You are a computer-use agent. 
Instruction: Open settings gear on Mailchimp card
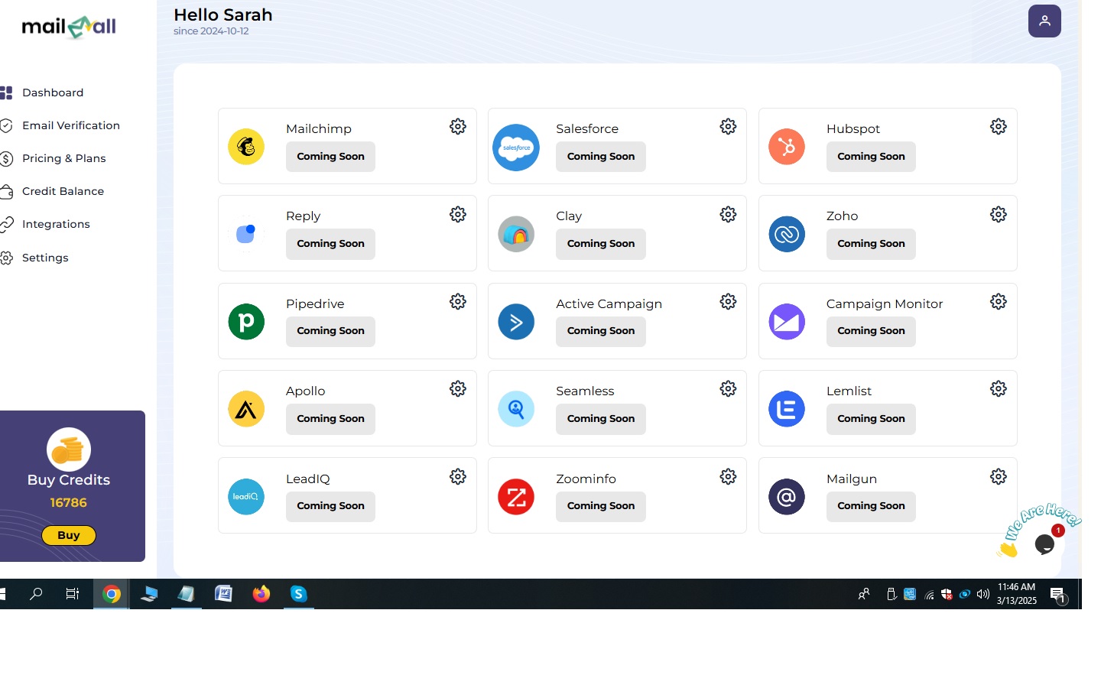(458, 127)
